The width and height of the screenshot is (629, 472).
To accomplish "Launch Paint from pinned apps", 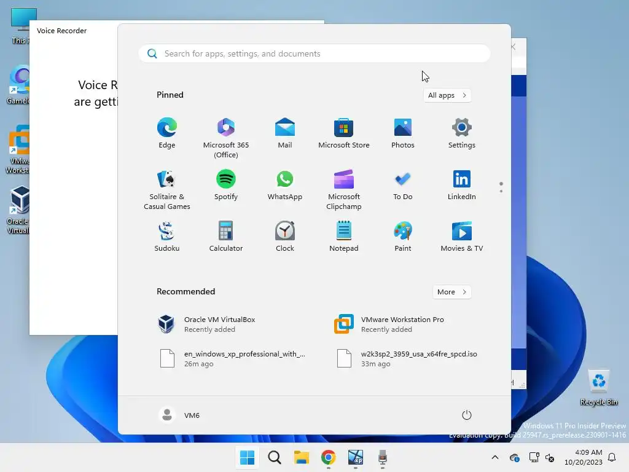I will coord(403,237).
